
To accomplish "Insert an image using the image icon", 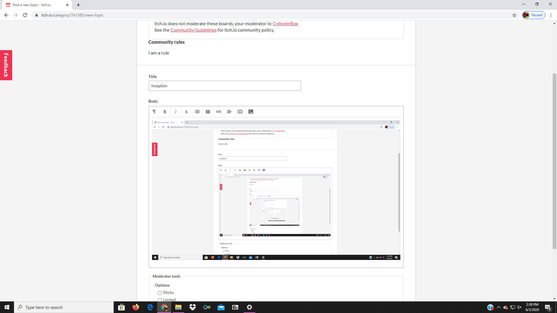I will click(251, 112).
